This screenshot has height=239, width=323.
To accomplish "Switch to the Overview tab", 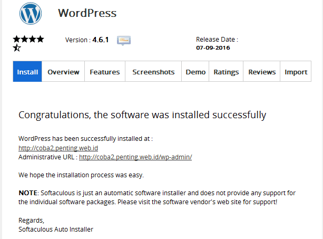I will pos(63,71).
